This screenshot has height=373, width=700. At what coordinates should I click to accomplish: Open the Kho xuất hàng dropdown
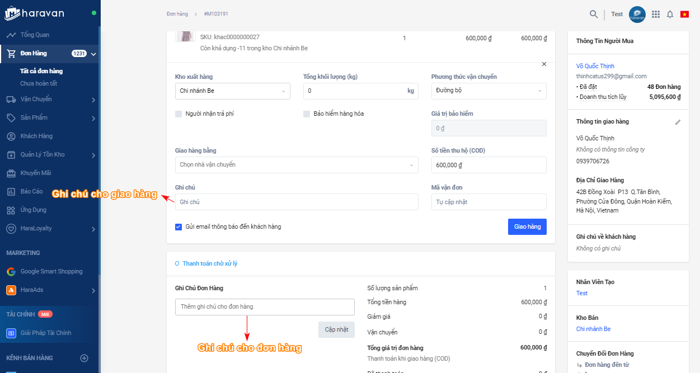[232, 91]
